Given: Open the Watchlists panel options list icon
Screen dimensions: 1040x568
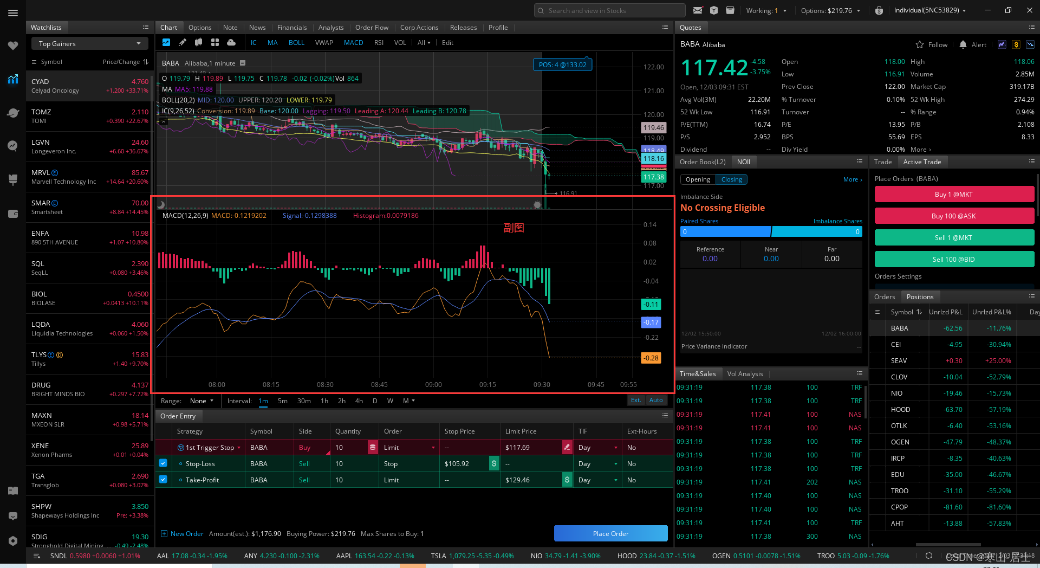Looking at the screenshot, I should coord(146,27).
